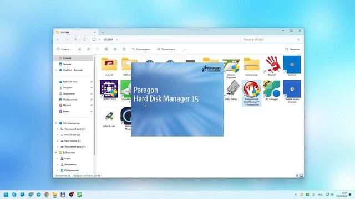Go up one folder level
This screenshot has width=355, height=199.
click(75, 39)
